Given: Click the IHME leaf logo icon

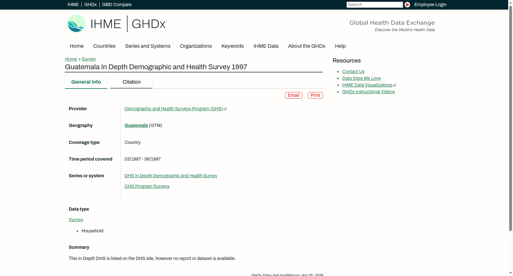Looking at the screenshot, I should [76, 24].
